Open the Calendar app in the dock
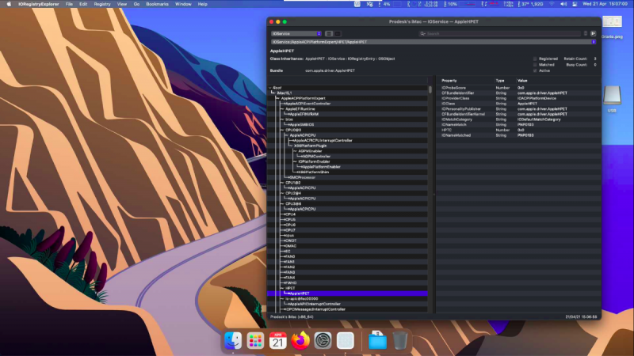634x356 pixels. 277,341
